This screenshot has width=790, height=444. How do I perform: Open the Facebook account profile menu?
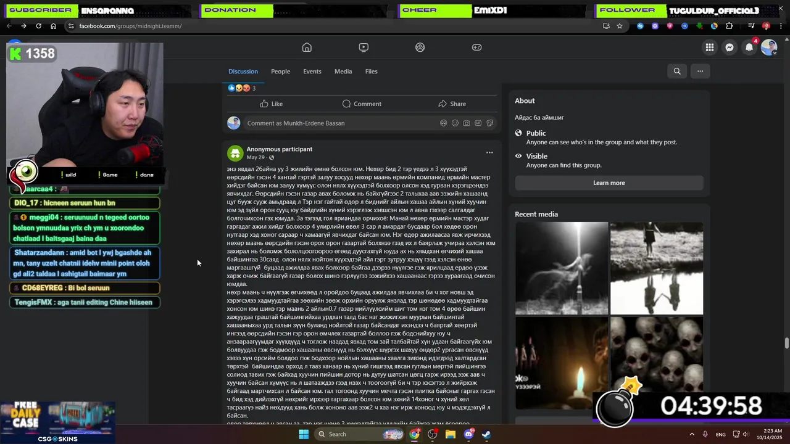click(x=769, y=47)
